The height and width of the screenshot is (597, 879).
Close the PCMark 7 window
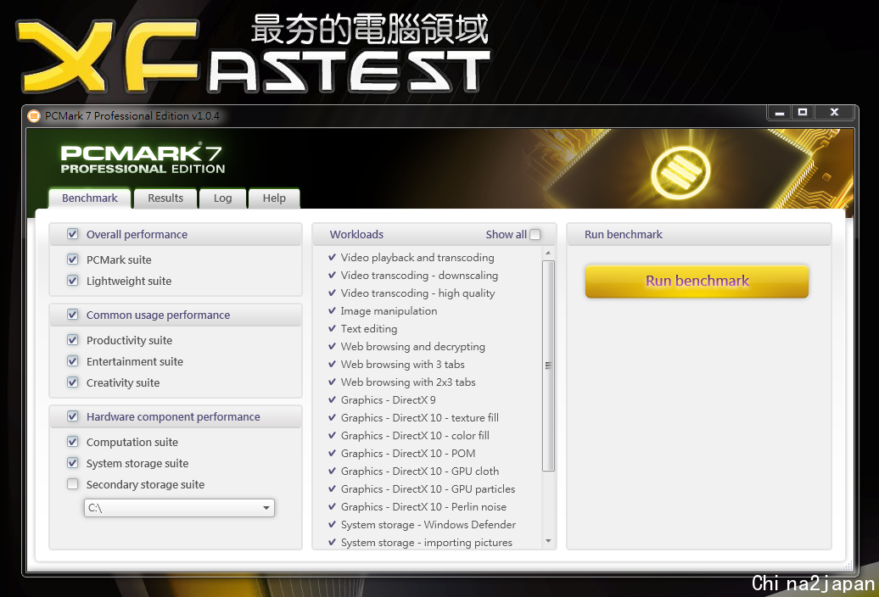(834, 113)
